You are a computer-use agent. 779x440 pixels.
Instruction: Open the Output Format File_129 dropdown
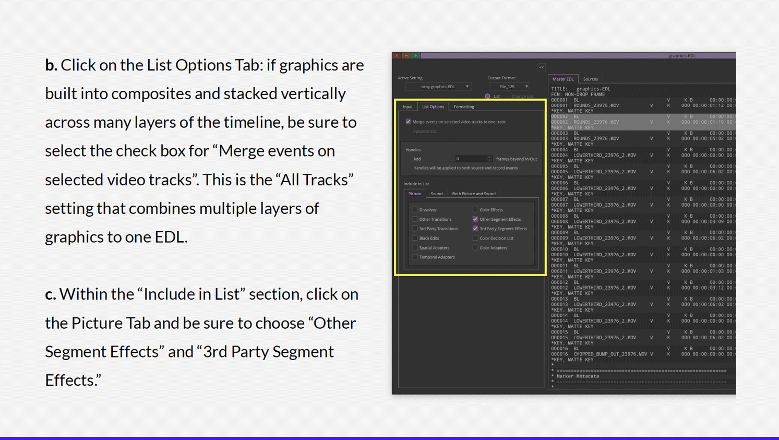(509, 87)
